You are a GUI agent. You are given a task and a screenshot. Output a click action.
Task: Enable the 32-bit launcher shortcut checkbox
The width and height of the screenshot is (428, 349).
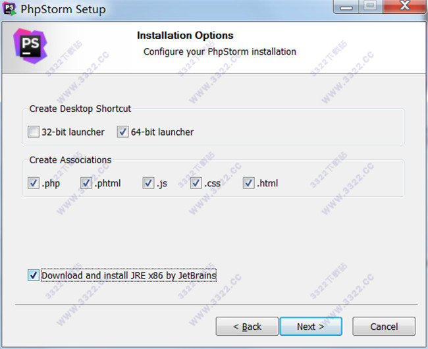34,132
